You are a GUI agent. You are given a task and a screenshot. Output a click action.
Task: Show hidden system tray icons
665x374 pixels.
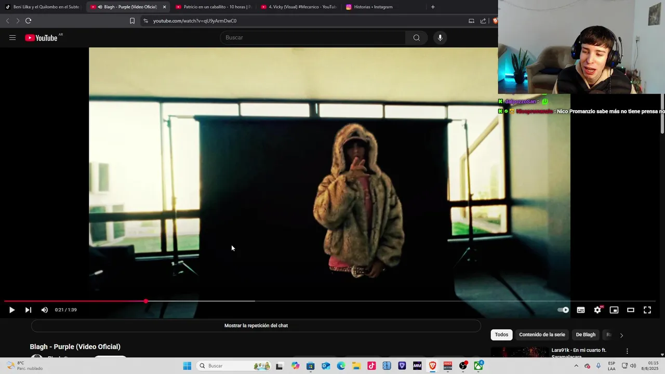coord(576,366)
